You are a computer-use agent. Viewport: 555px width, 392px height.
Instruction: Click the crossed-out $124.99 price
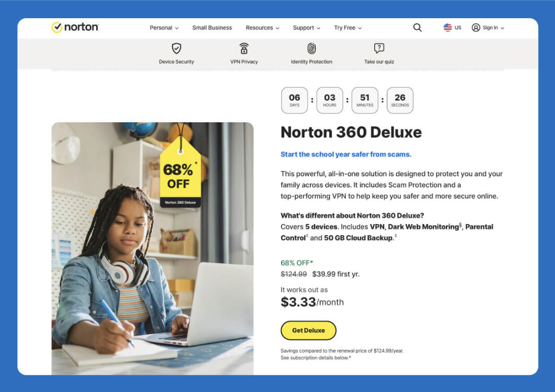pyautogui.click(x=294, y=274)
